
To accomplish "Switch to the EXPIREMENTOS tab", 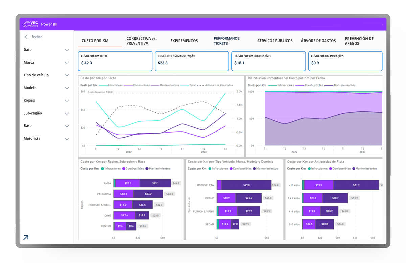I will click(x=184, y=41).
